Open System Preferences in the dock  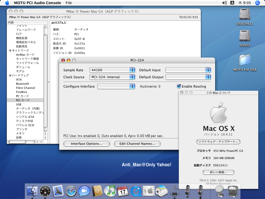[x=149, y=191]
